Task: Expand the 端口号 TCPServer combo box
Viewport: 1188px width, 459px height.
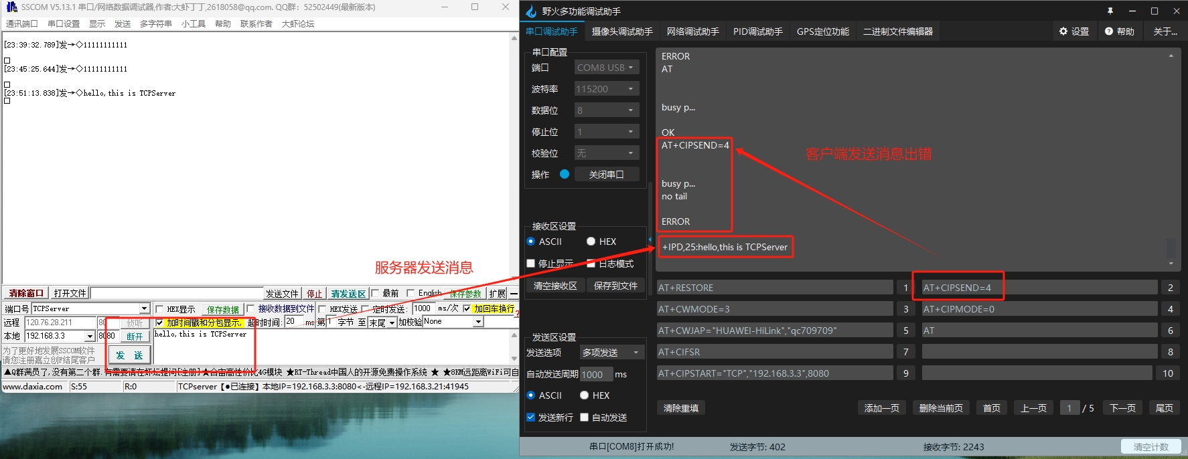Action: 144,309
